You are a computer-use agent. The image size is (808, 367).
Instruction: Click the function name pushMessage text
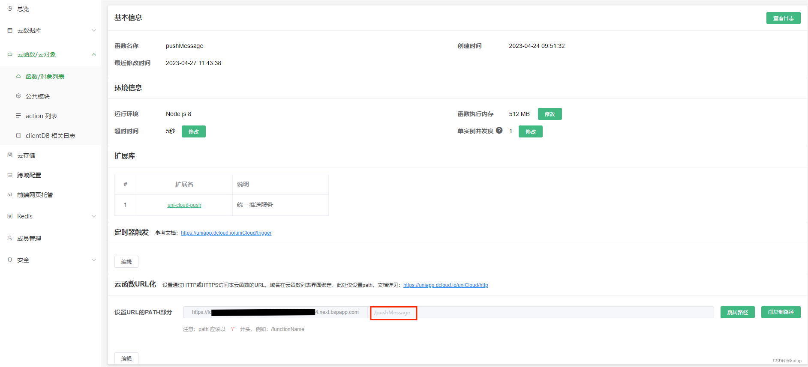click(x=184, y=46)
